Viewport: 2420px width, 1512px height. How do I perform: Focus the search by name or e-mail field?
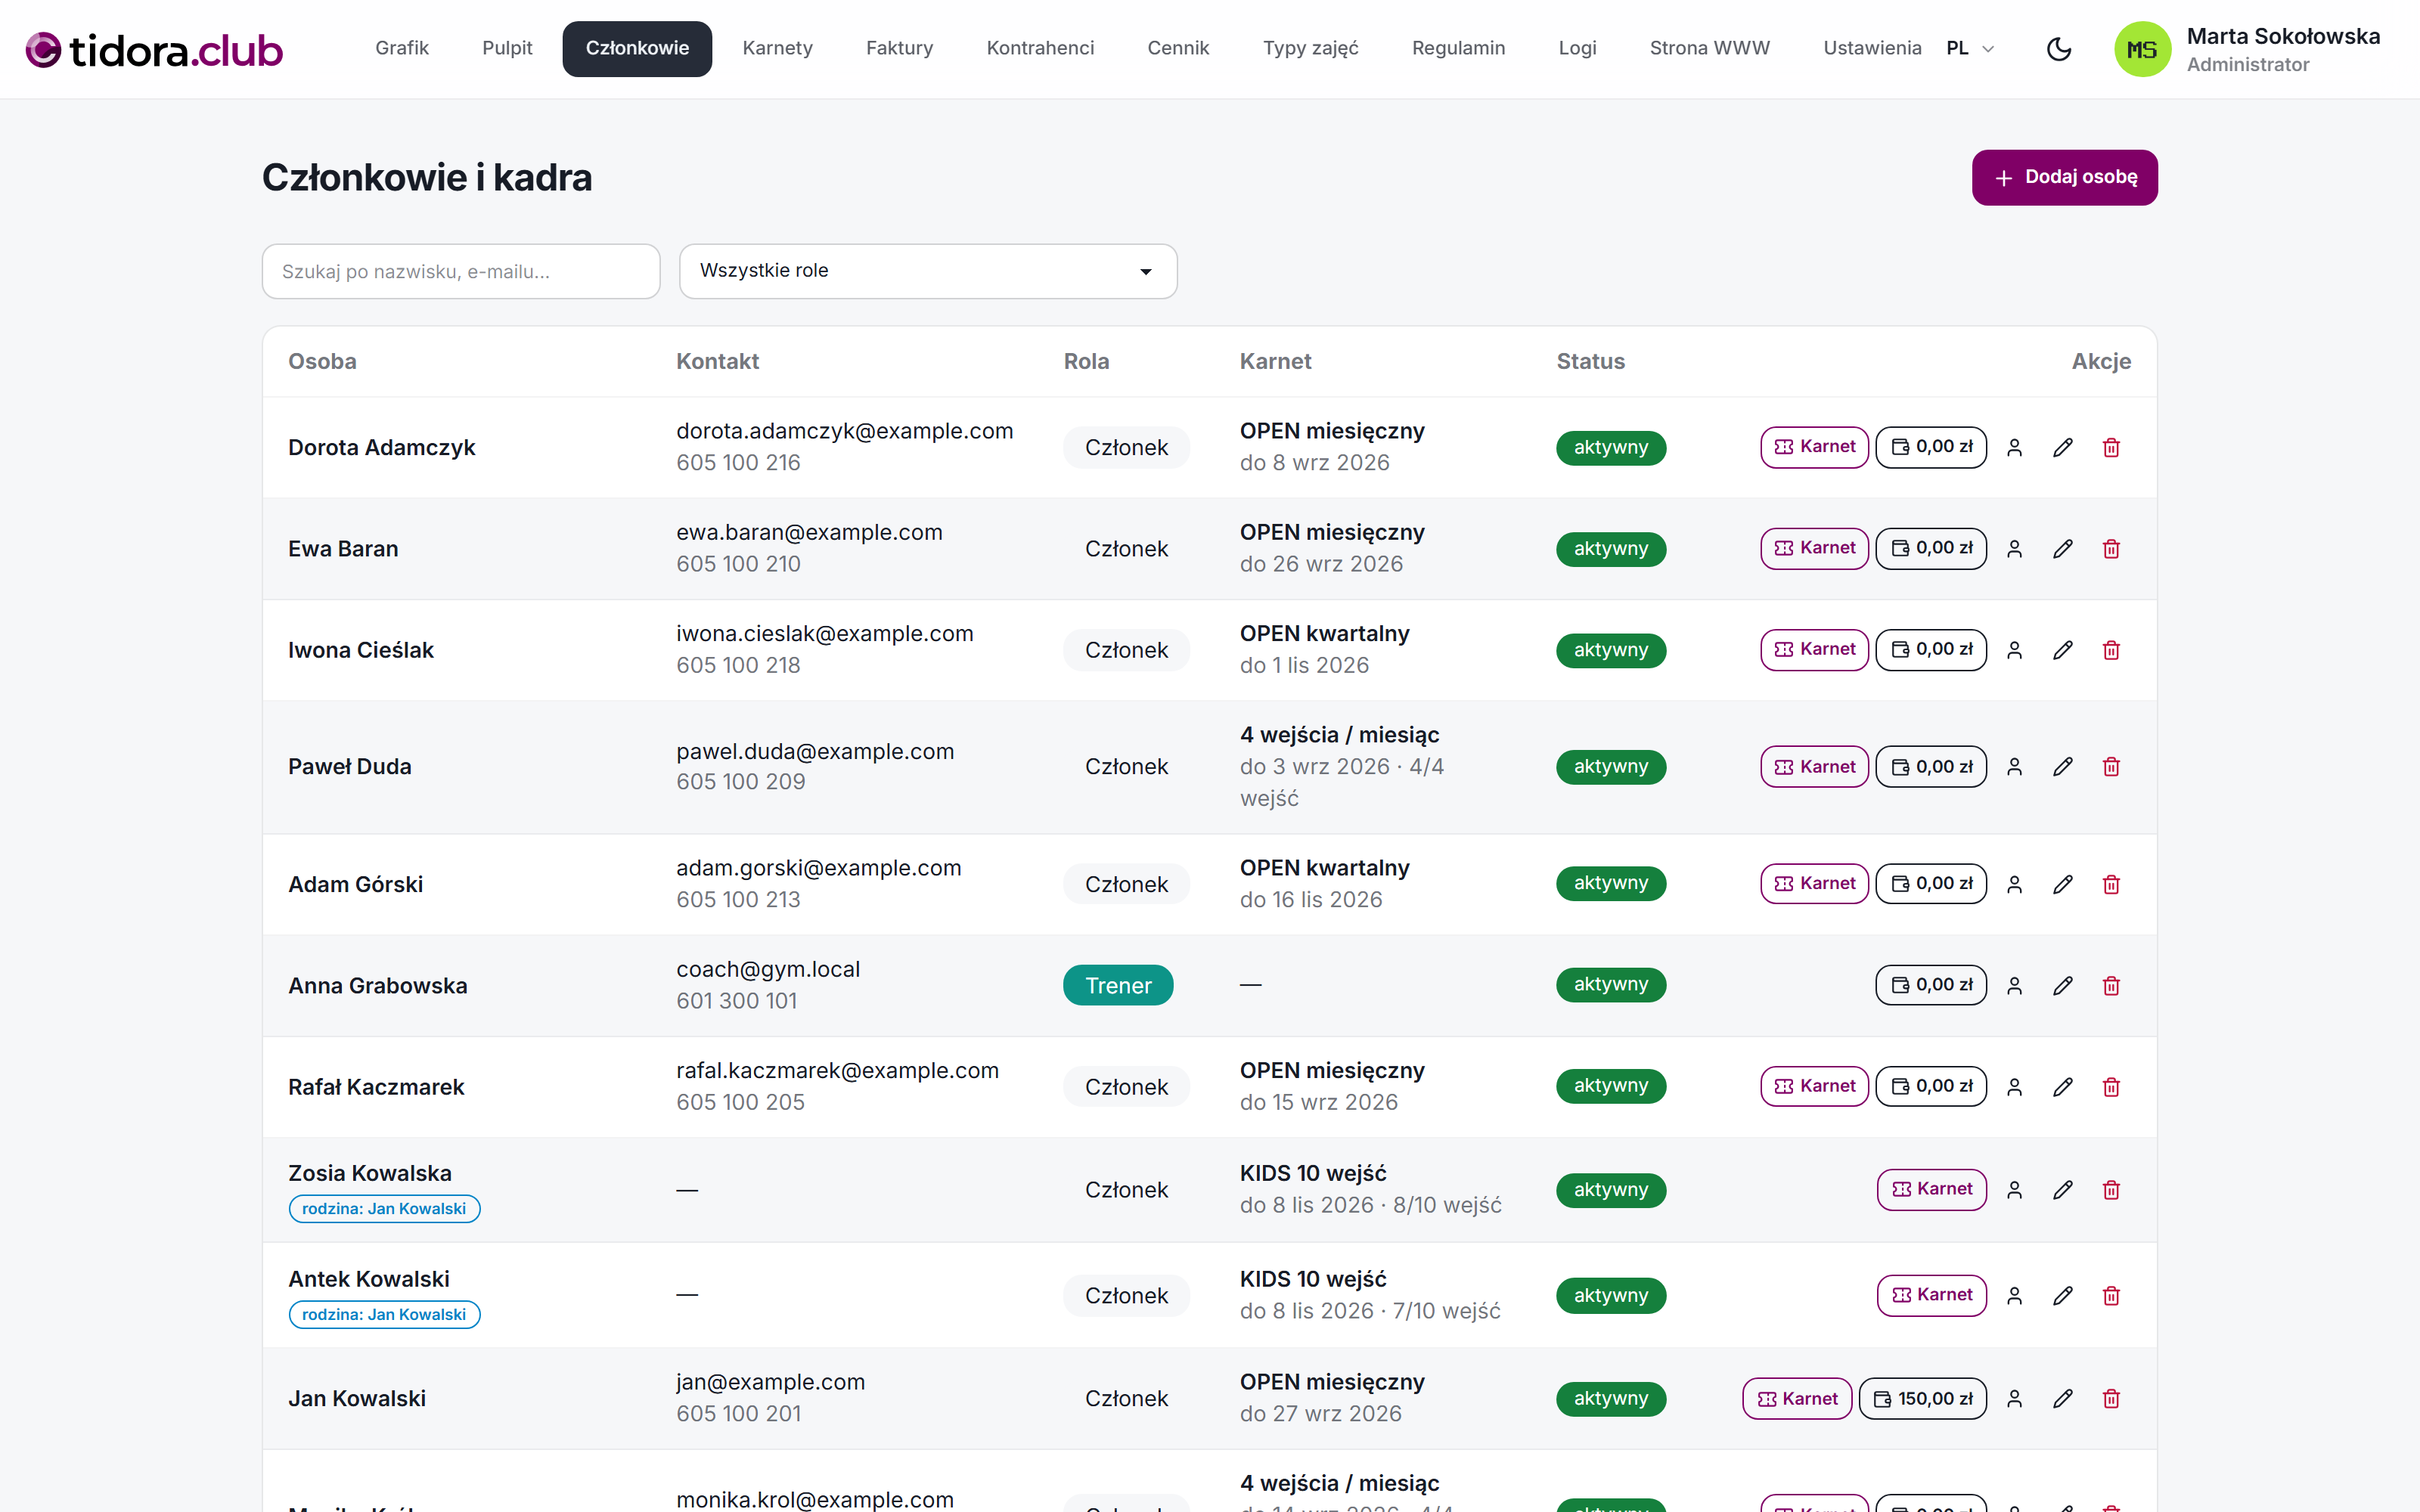(x=461, y=271)
